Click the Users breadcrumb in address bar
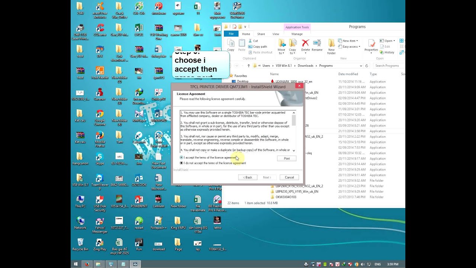476x268 pixels. coord(266,66)
